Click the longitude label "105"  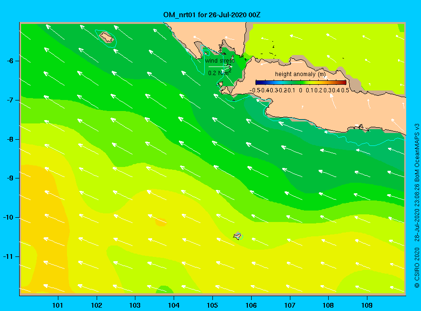point(212,305)
